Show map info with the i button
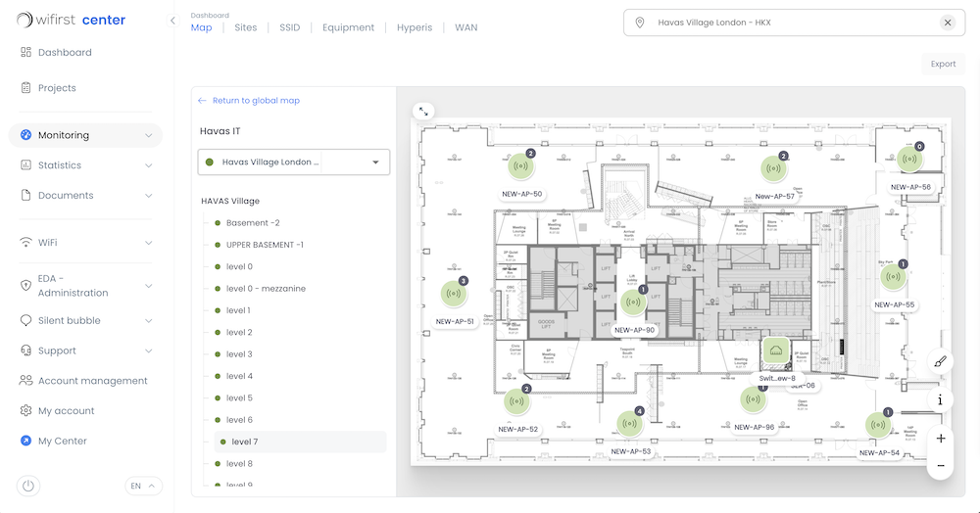Screen dimensions: 980x513 (940, 399)
